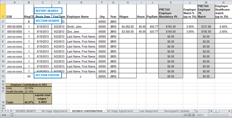Click the 22.78% UAAL value
This screenshot has width=232, height=118.
(x=29, y=88)
